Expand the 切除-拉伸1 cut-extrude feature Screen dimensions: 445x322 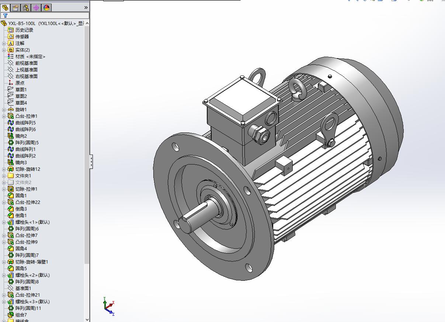pyautogui.click(x=4, y=189)
